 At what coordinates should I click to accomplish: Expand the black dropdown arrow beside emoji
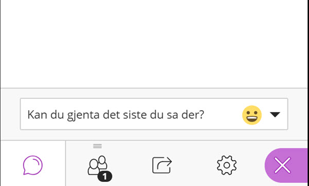[x=275, y=114]
